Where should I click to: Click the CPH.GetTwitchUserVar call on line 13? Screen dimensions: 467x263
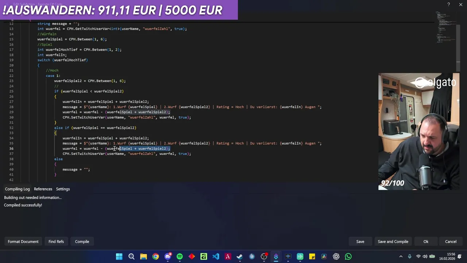(126, 29)
